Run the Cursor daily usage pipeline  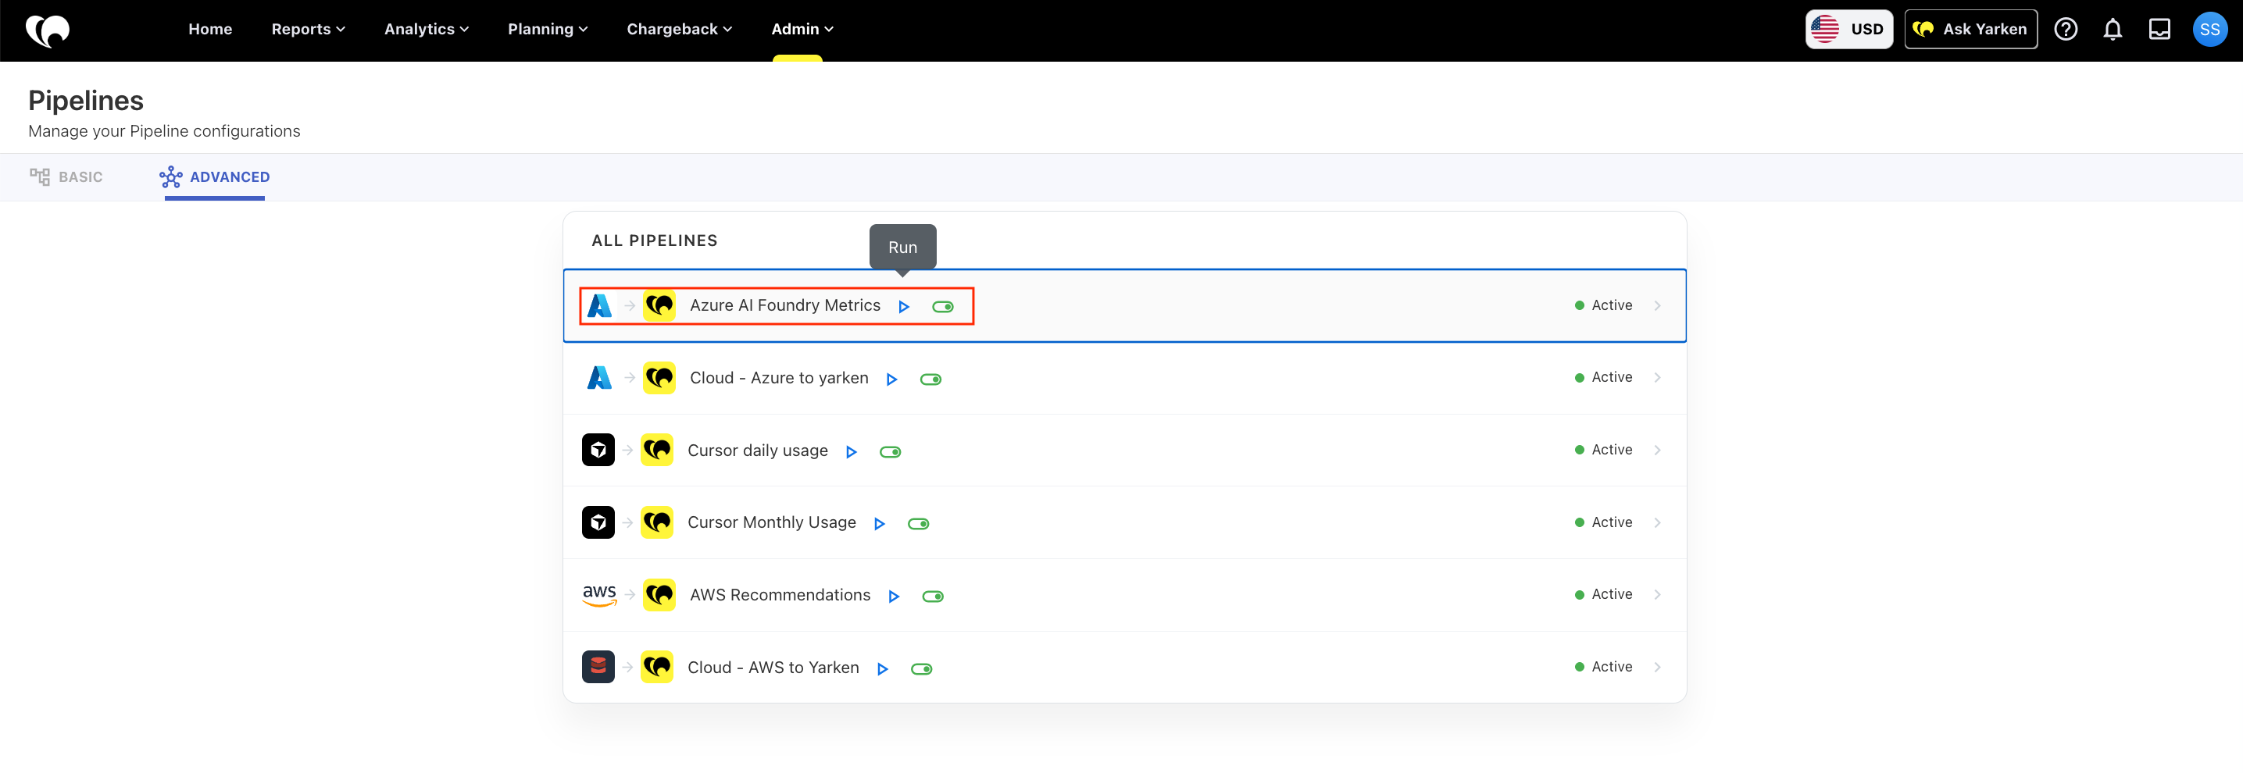pyautogui.click(x=852, y=452)
